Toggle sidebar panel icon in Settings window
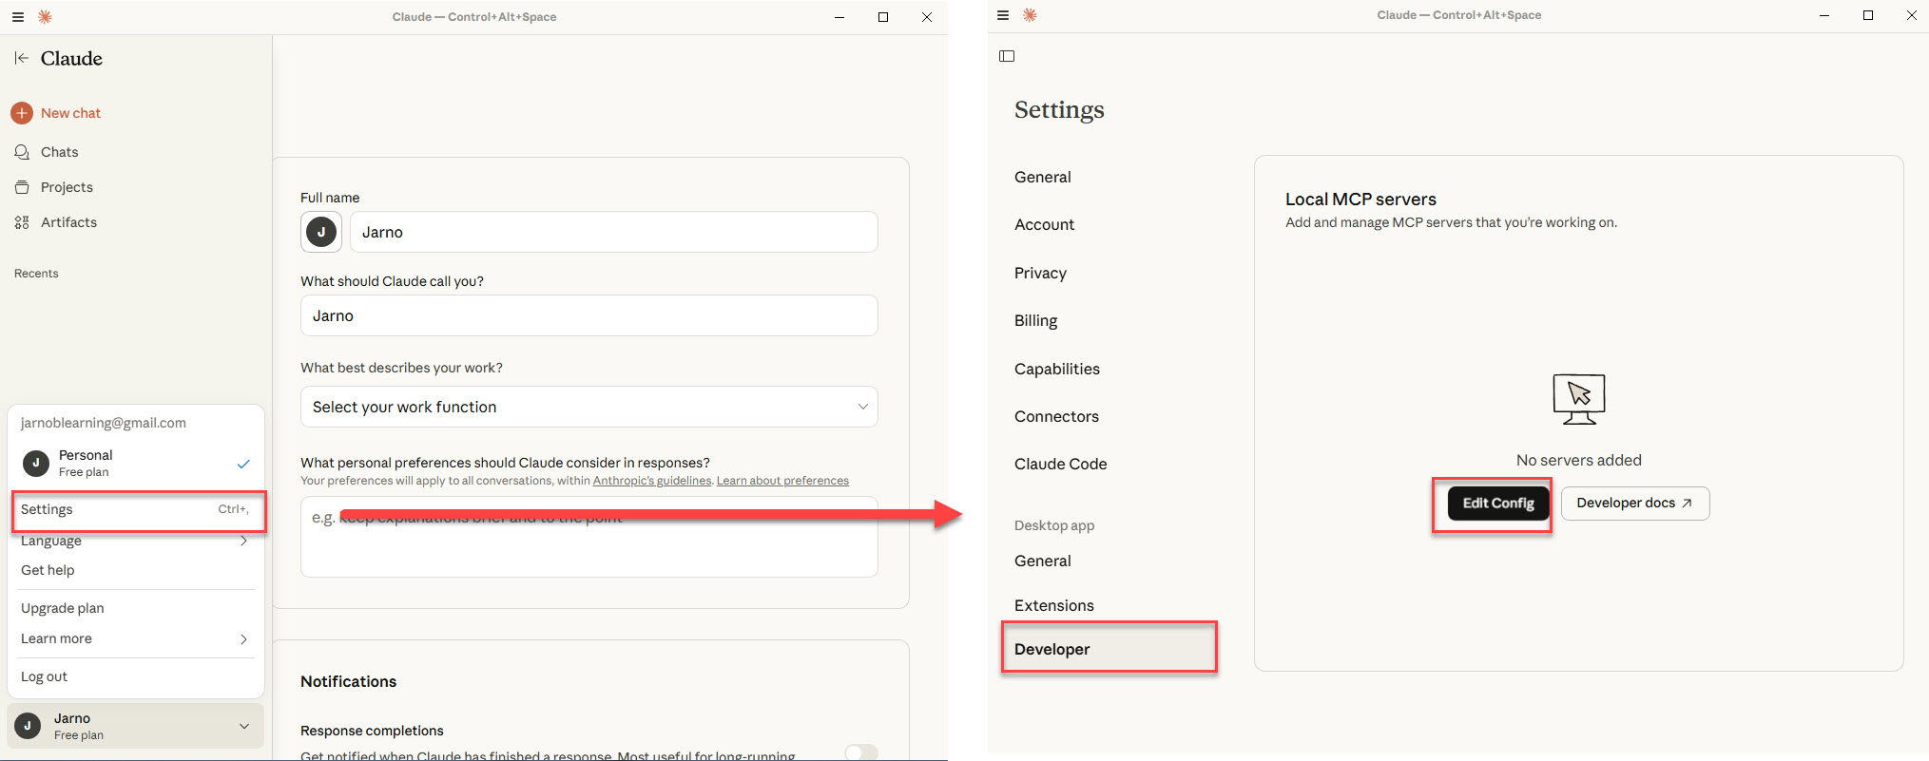This screenshot has width=1929, height=761. pos(1007,56)
